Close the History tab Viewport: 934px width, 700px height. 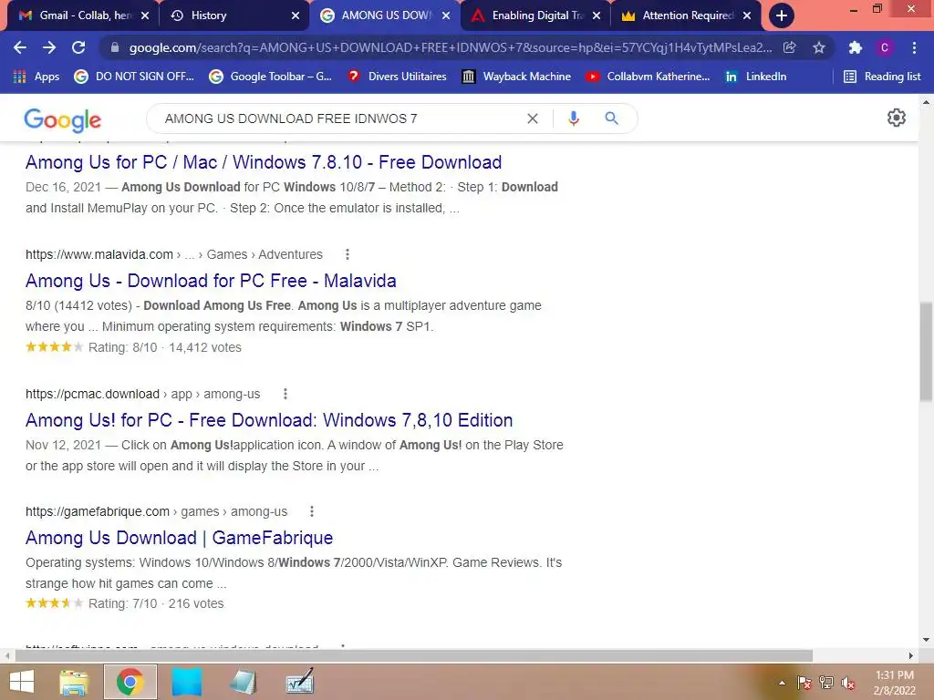point(296,15)
